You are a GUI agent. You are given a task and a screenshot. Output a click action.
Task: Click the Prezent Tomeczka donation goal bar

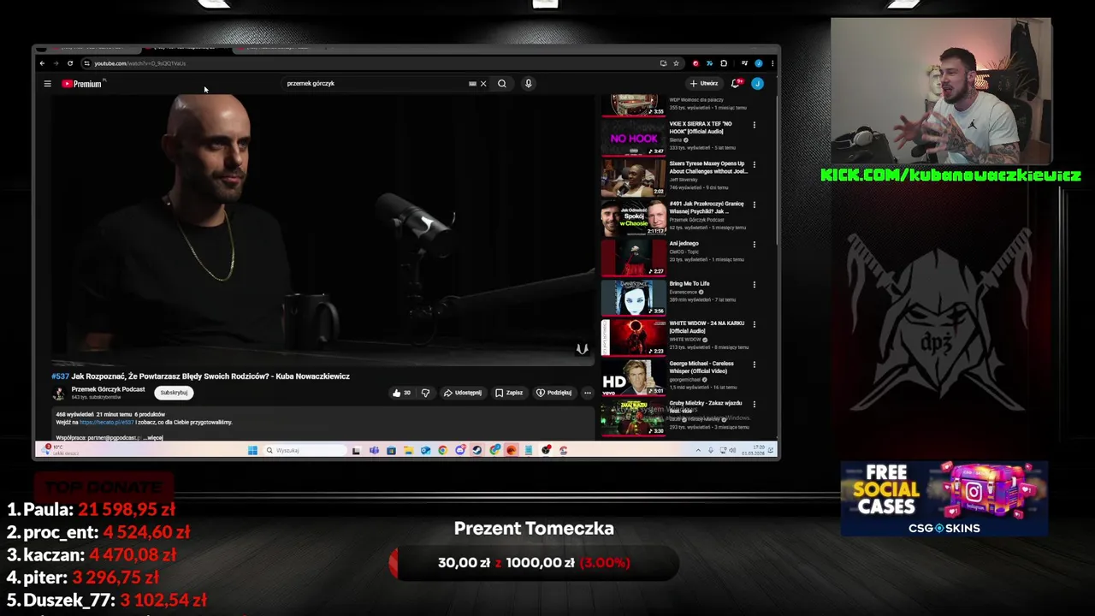(534, 563)
